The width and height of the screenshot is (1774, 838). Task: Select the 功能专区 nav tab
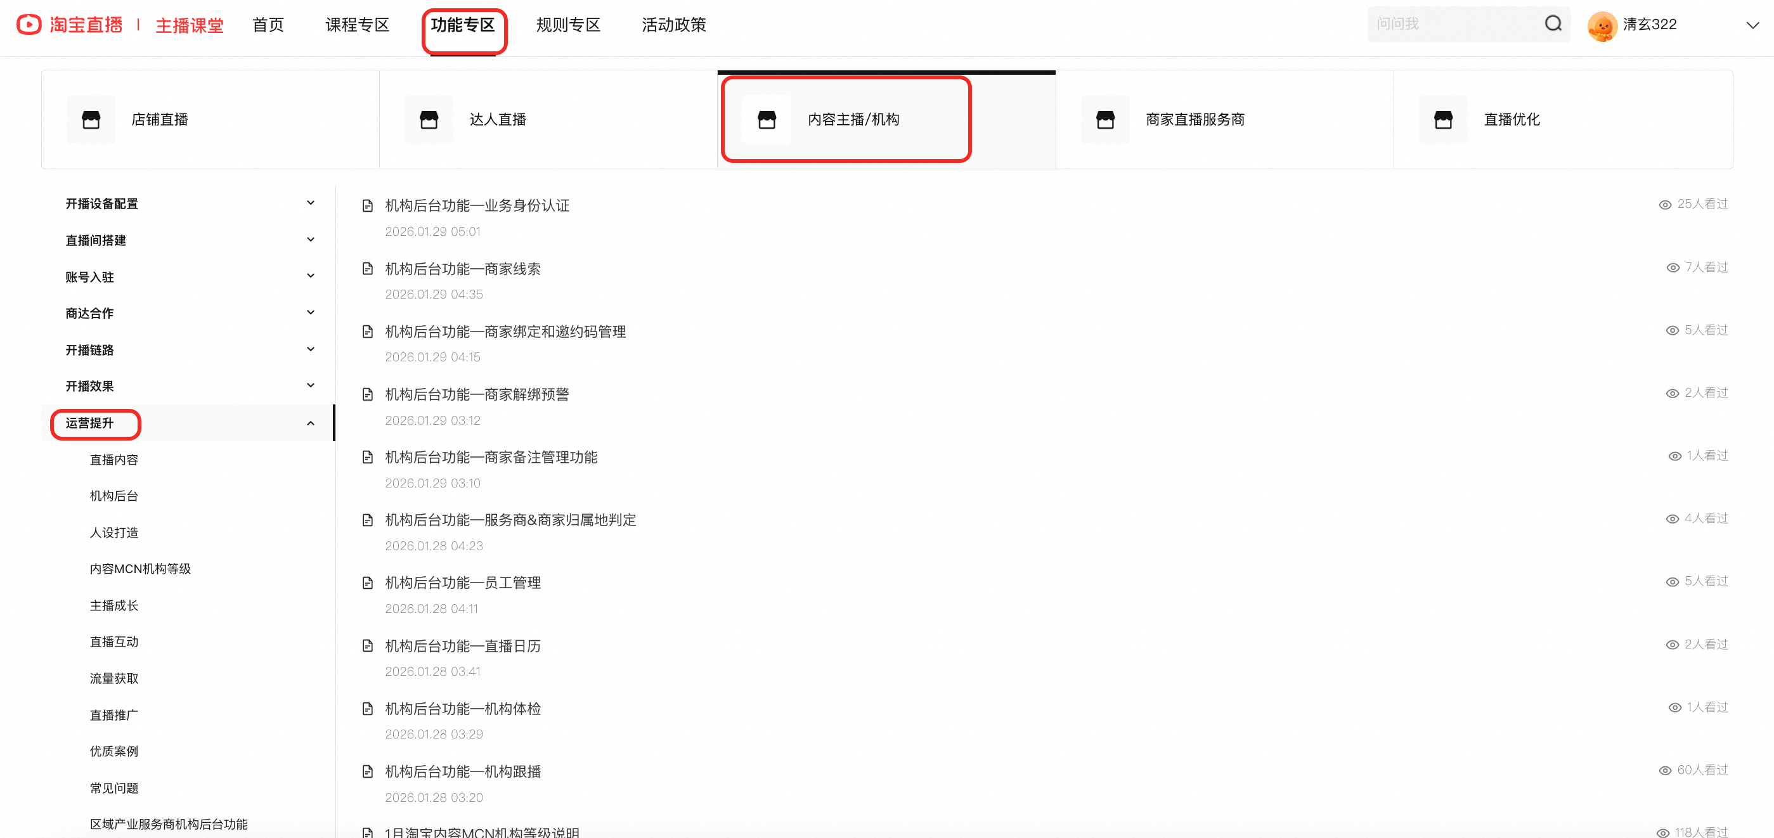[x=463, y=25]
